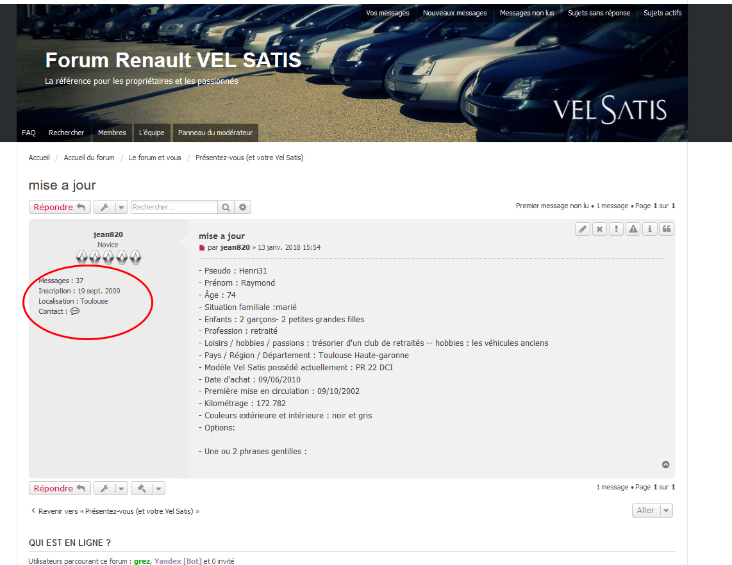Expand the bottom moderation gavel dropdown
The width and height of the screenshot is (732, 565).
148,488
